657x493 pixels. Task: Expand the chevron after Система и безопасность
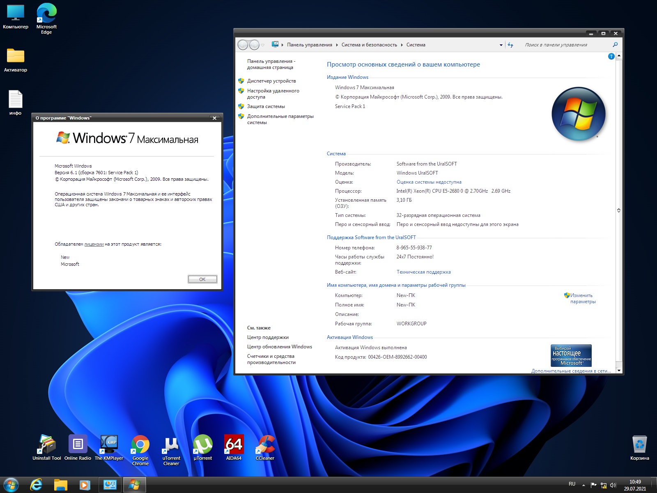click(402, 45)
